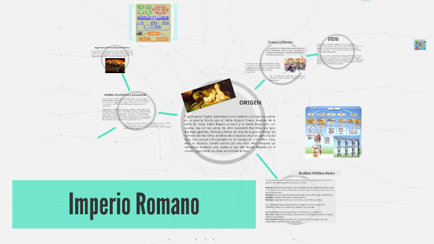Select the EFECTOS heading

[333, 39]
